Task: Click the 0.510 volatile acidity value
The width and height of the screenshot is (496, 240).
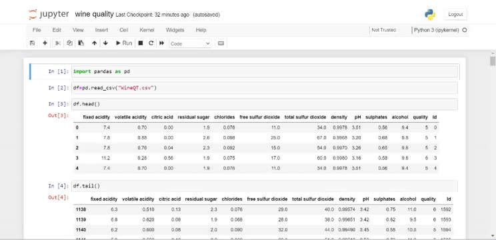Action: click(x=149, y=209)
